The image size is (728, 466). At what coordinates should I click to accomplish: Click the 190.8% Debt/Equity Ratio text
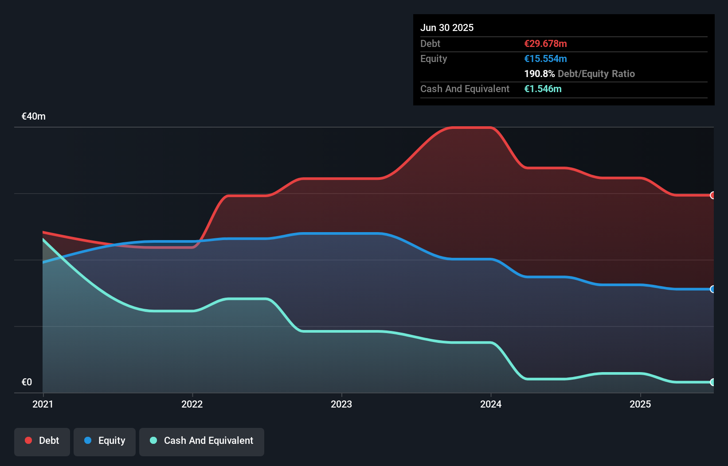coord(579,74)
